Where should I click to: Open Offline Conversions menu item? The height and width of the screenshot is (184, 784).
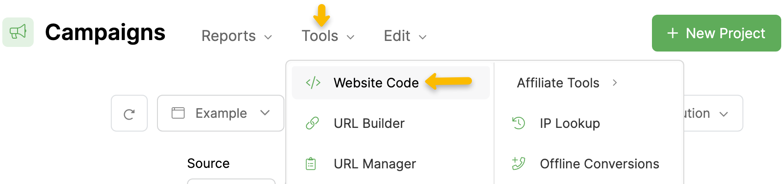pos(599,164)
